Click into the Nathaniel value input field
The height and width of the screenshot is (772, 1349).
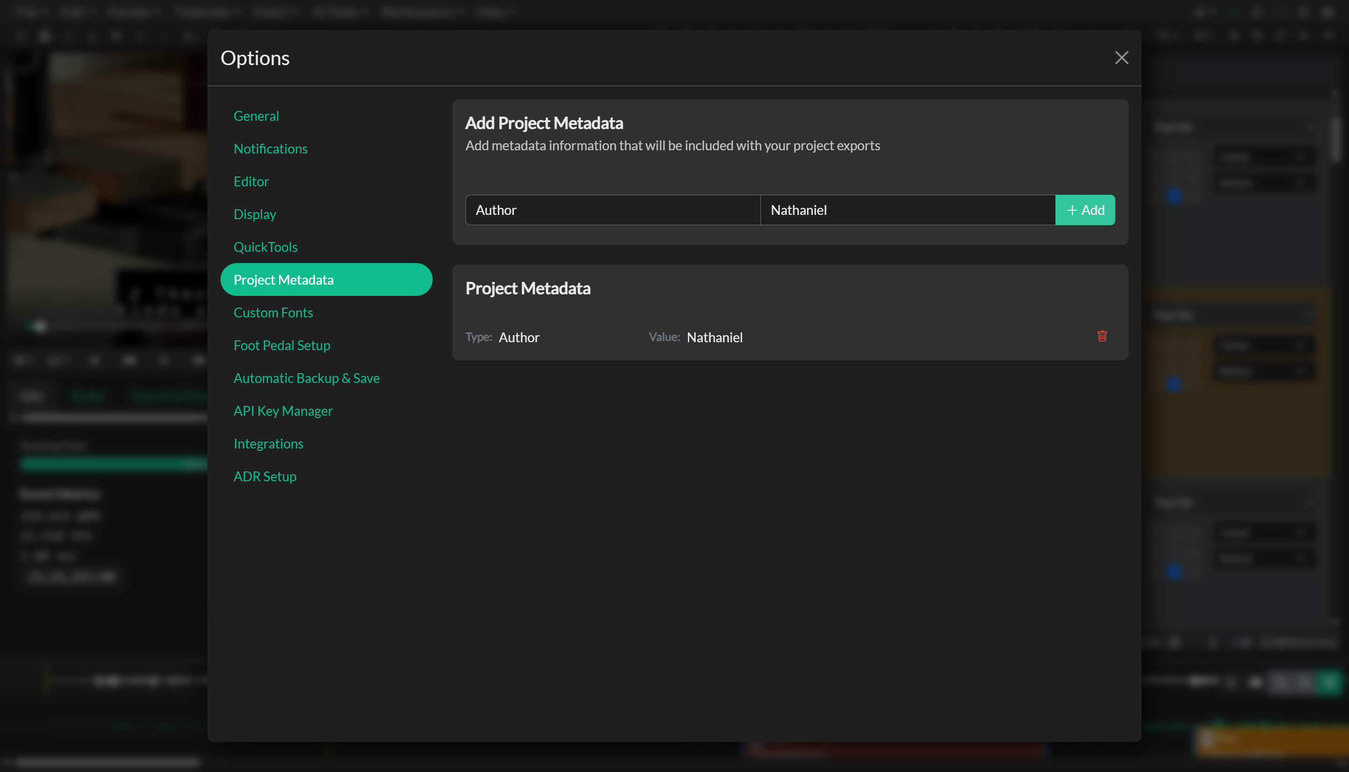[907, 210]
